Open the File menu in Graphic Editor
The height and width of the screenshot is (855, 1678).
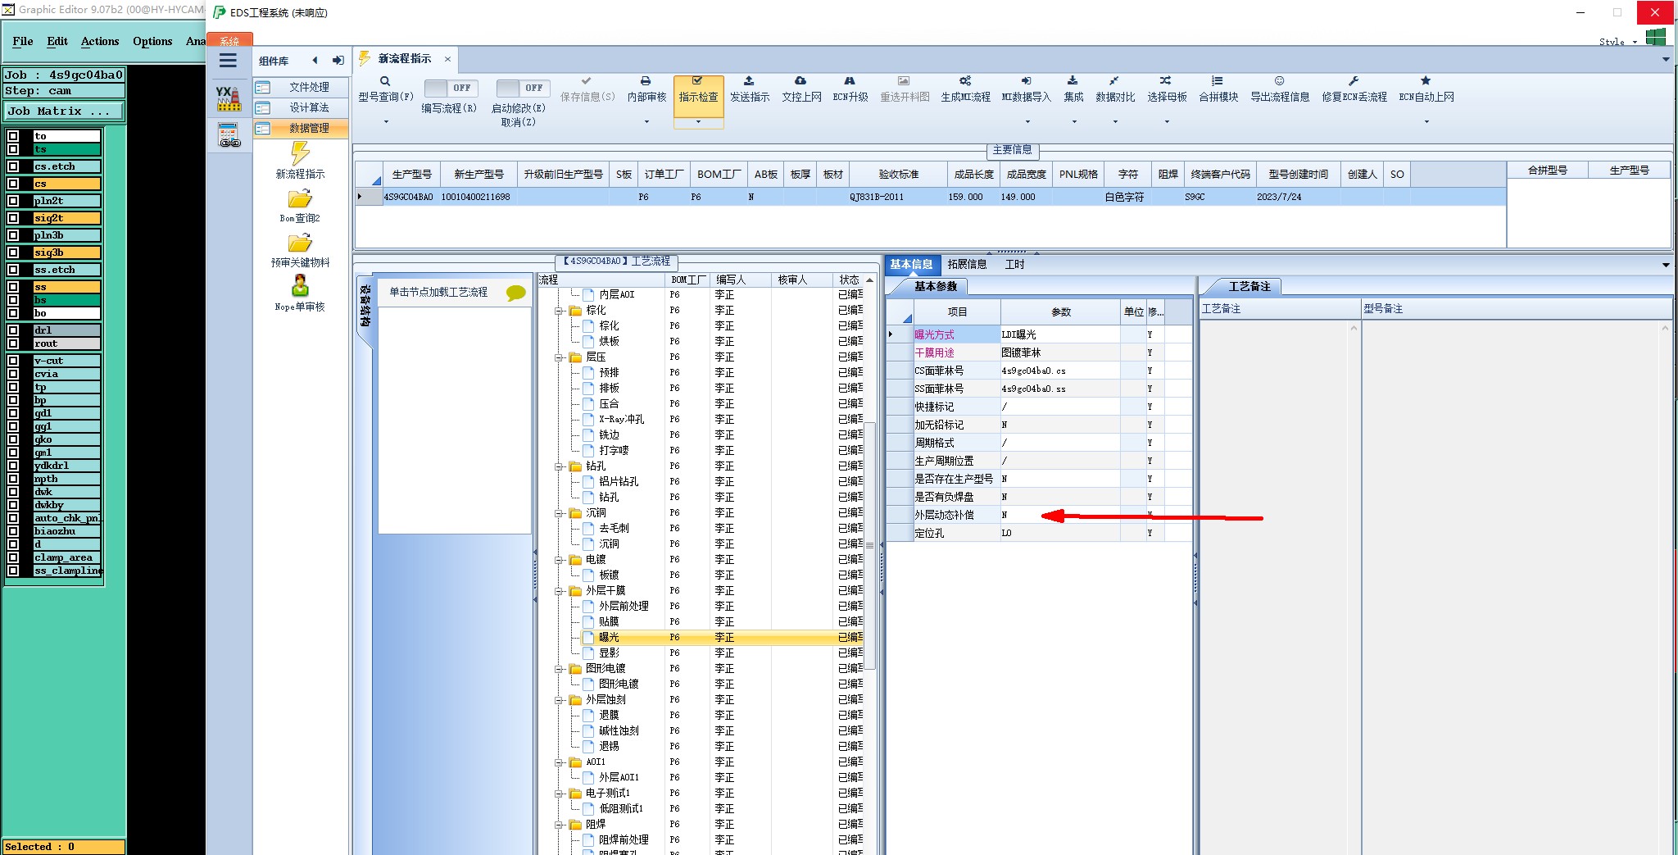23,41
